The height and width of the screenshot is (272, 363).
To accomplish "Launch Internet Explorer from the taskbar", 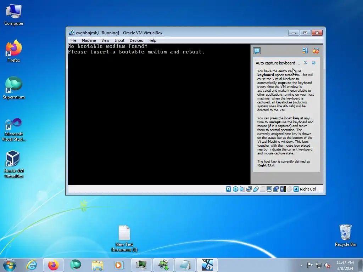I will (x=32, y=265).
